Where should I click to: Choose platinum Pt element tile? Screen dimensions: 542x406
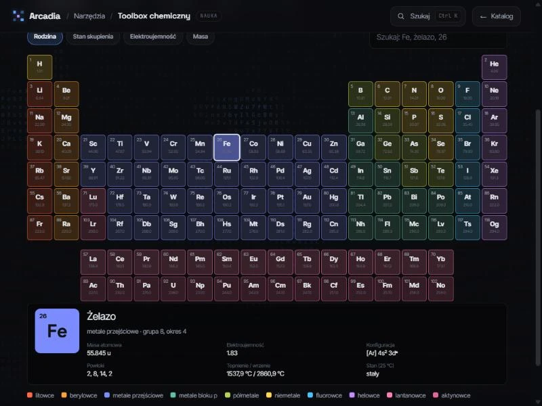point(280,201)
